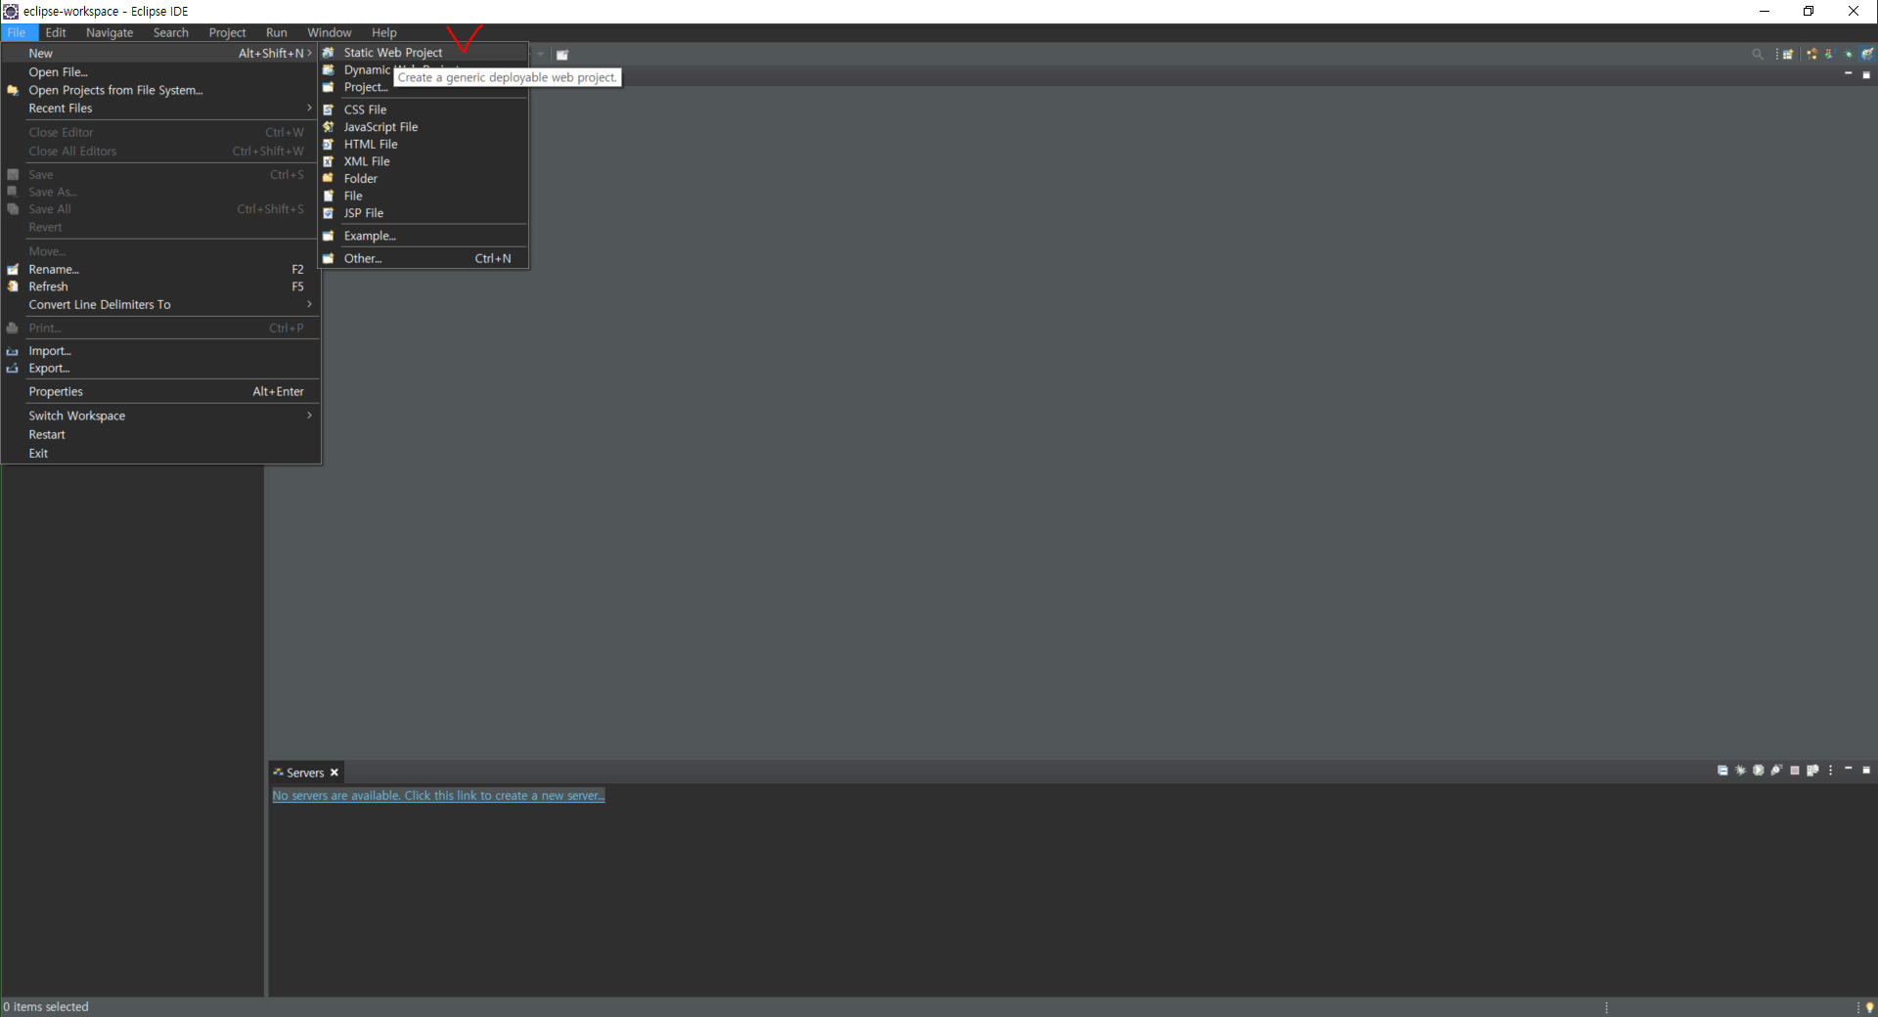1878x1017 pixels.
Task: Switch to the Java perspective icon
Action: pos(1829,54)
